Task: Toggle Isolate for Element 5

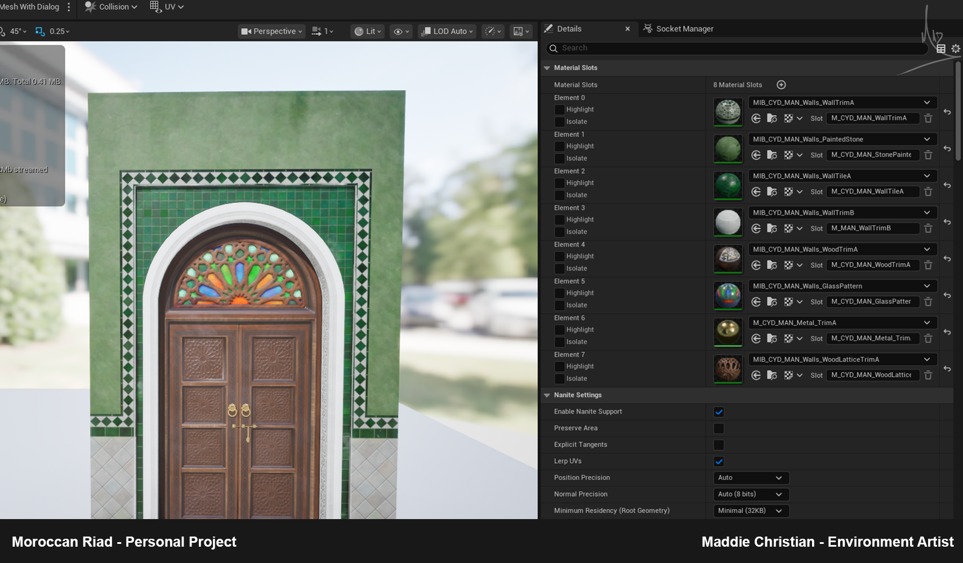Action: tap(559, 306)
